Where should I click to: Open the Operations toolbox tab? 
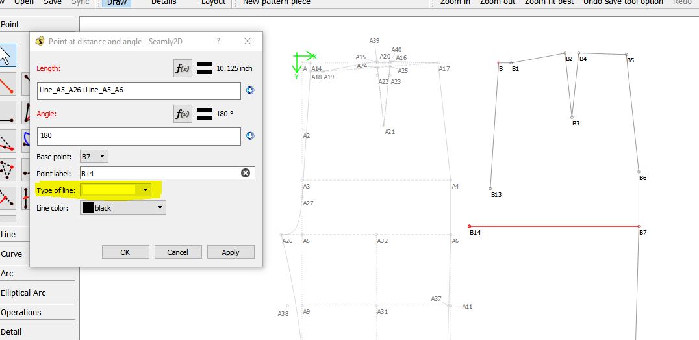point(21,312)
